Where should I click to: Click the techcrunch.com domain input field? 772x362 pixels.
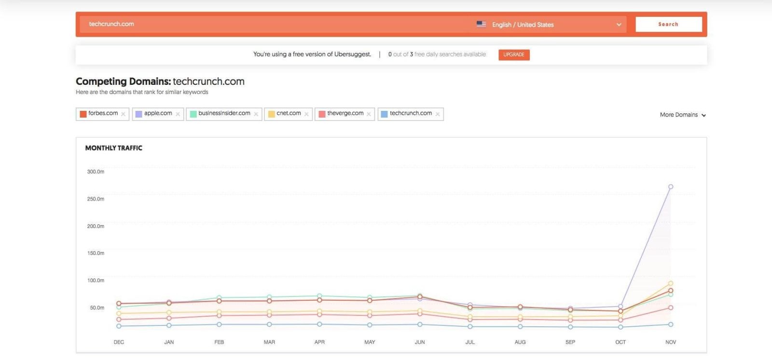(x=275, y=24)
